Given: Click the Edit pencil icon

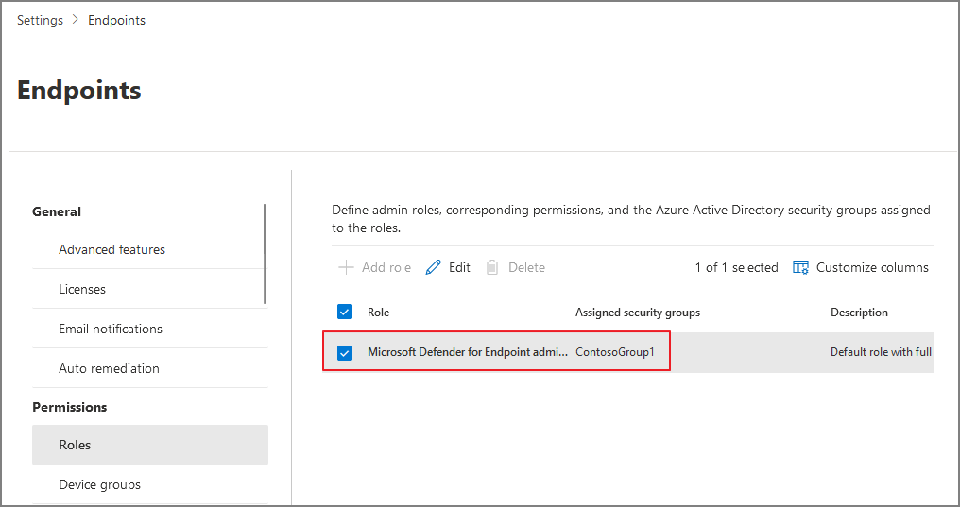Looking at the screenshot, I should [x=434, y=267].
